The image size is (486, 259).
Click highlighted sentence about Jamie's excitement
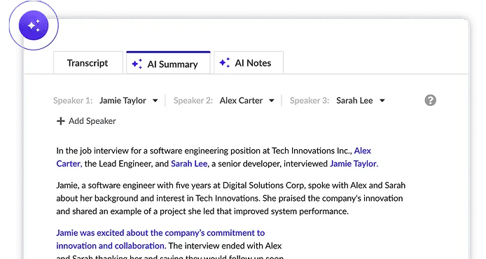point(160,239)
